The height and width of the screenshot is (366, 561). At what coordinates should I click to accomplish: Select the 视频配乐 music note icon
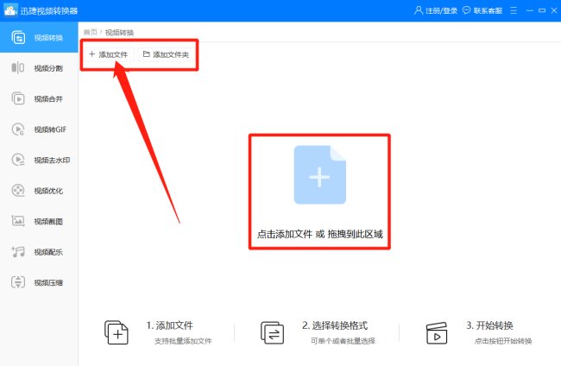(18, 252)
